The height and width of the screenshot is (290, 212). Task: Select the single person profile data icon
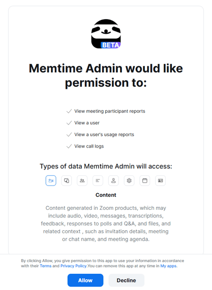coord(113,180)
